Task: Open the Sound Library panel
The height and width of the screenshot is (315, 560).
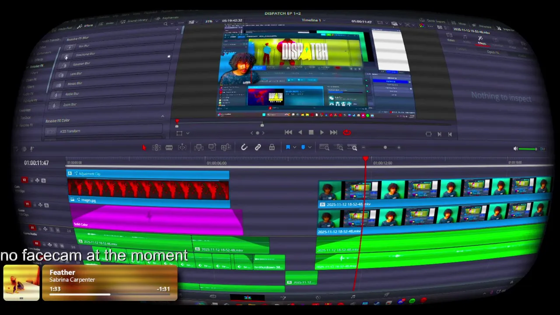Action: (134, 21)
